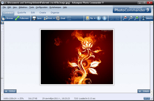Start the SlideShow
Viewport: 154px width, 101px height.
point(147,18)
